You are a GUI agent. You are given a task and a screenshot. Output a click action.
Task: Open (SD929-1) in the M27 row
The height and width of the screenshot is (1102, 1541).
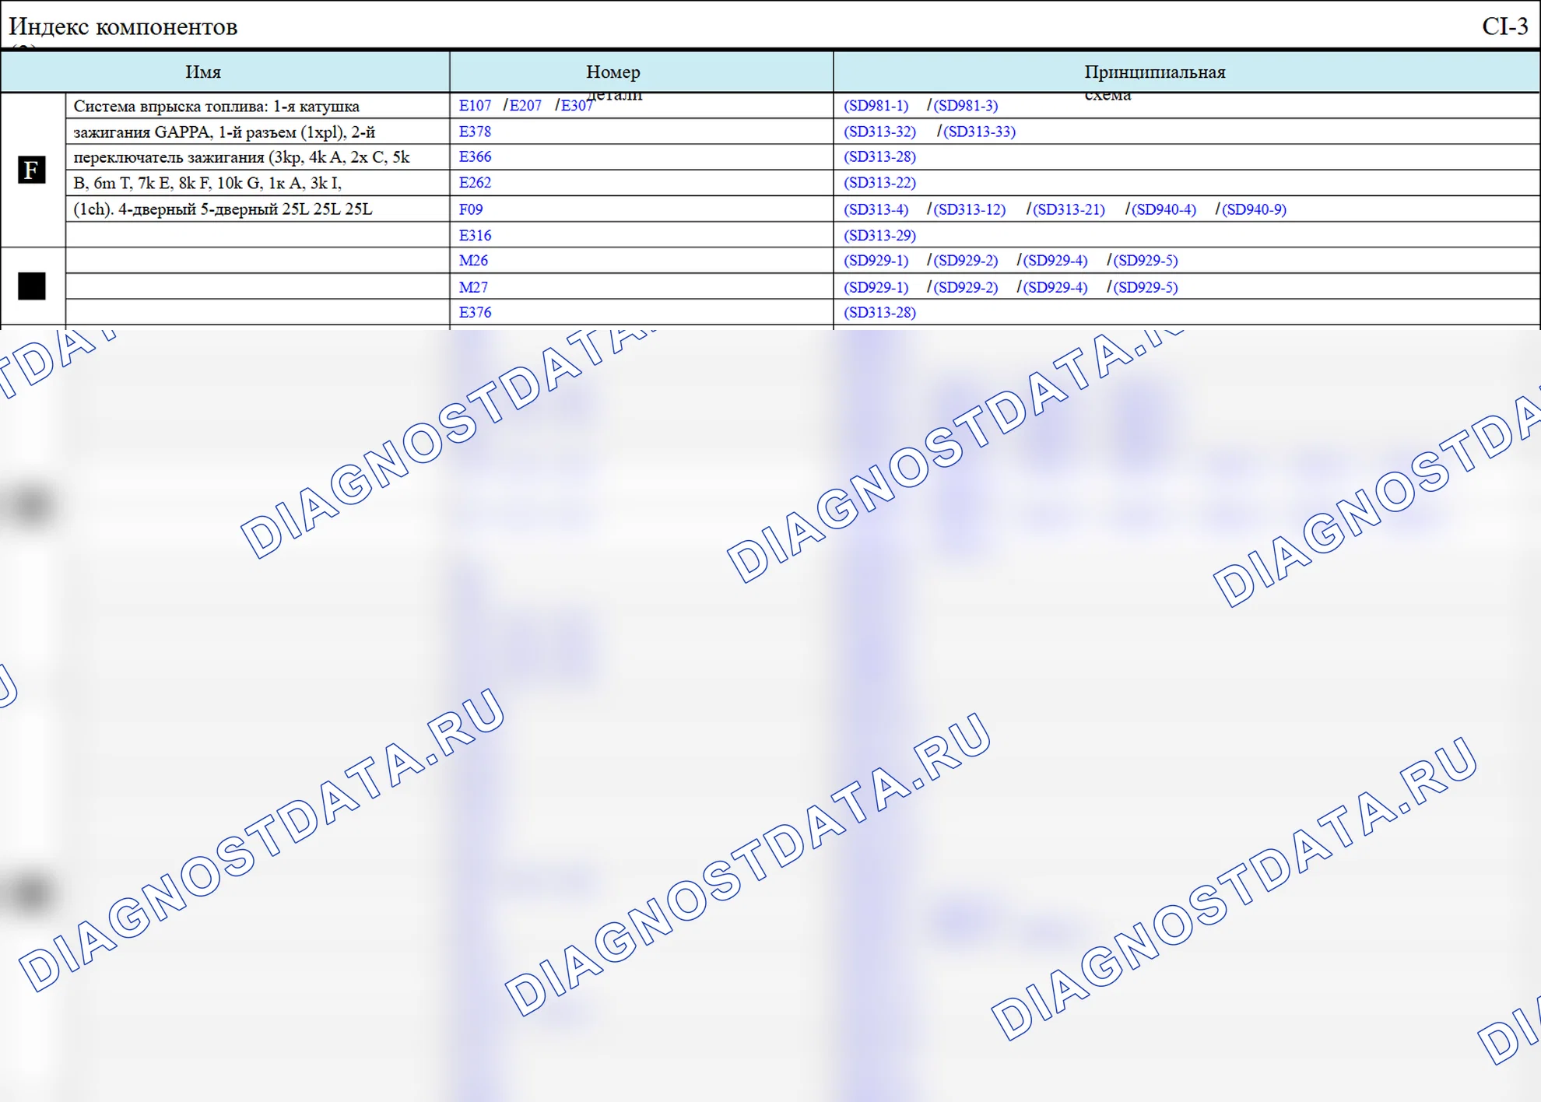(x=876, y=287)
